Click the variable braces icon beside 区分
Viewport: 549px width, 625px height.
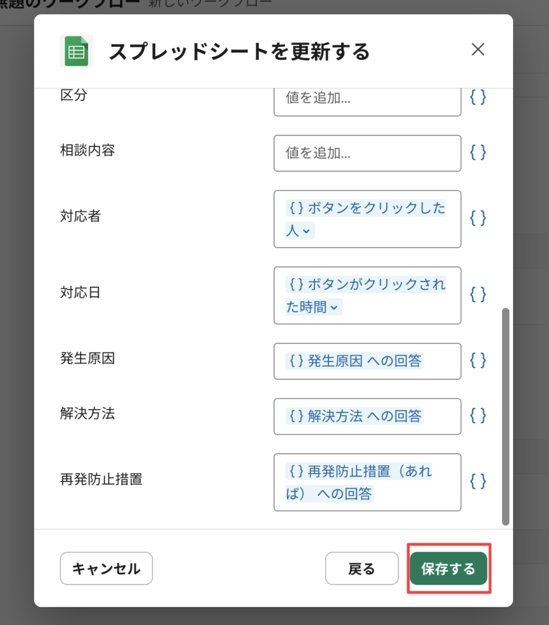[x=478, y=98]
